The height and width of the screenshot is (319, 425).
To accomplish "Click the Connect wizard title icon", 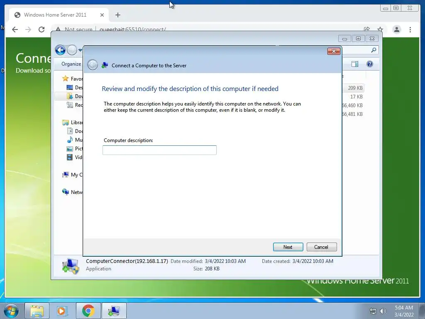I will pyautogui.click(x=105, y=65).
